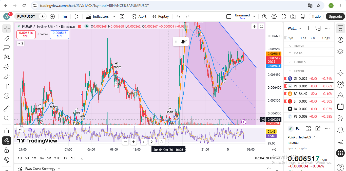Select the Fibonacci retracement tool in left toolbar
346x171 pixels.
(7, 48)
